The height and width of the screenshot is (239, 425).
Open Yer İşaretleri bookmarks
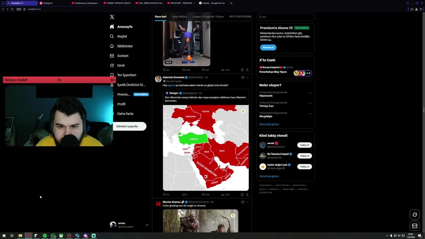pyautogui.click(x=123, y=75)
